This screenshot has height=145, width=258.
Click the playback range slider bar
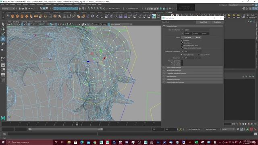pos(65,129)
